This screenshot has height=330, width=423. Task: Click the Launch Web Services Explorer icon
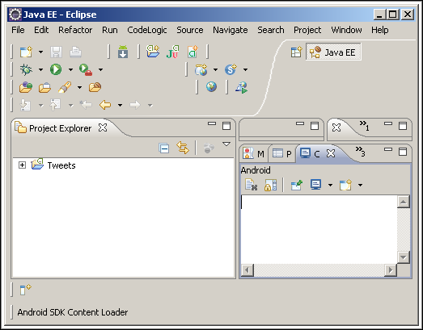242,87
